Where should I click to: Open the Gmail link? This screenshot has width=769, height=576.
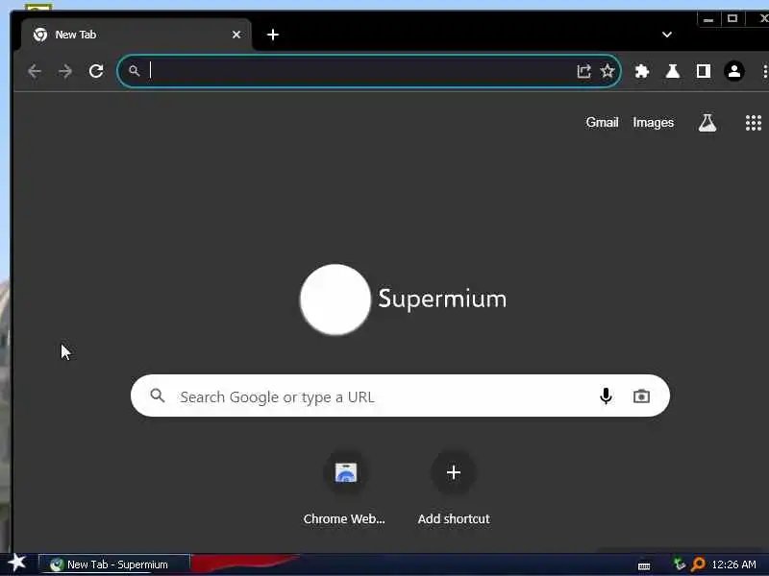click(602, 123)
